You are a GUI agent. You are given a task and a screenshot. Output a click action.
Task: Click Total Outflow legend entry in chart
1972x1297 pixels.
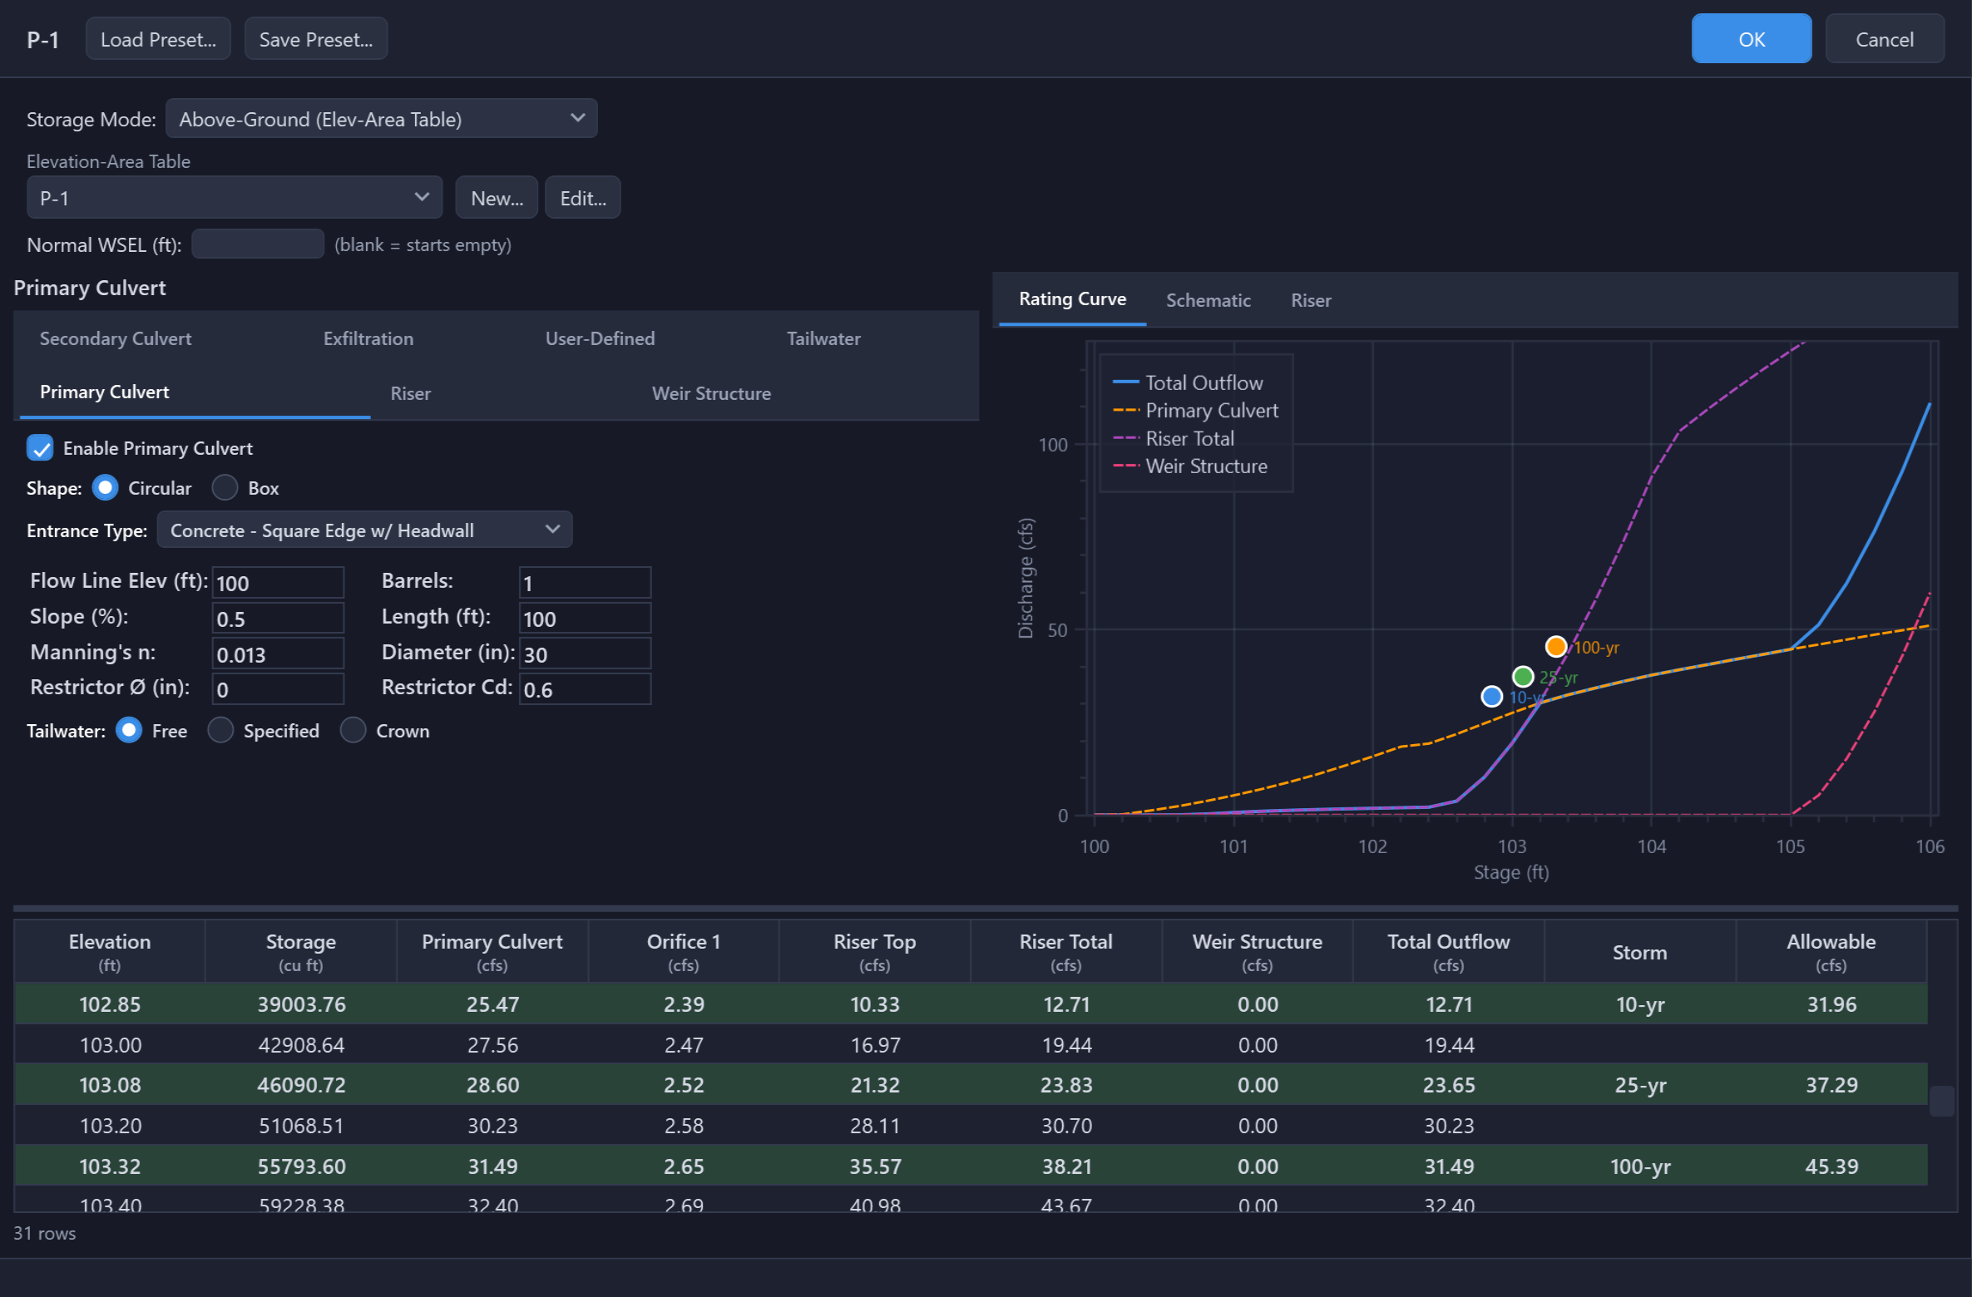[1188, 382]
